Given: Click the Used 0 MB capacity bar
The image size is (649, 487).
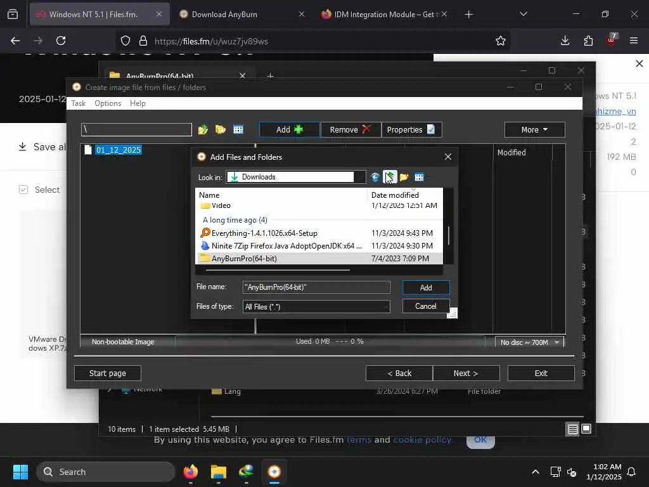Looking at the screenshot, I should pyautogui.click(x=330, y=342).
